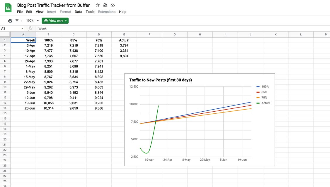The width and height of the screenshot is (330, 187).
Task: Click the green View only button
Action: pyautogui.click(x=55, y=21)
